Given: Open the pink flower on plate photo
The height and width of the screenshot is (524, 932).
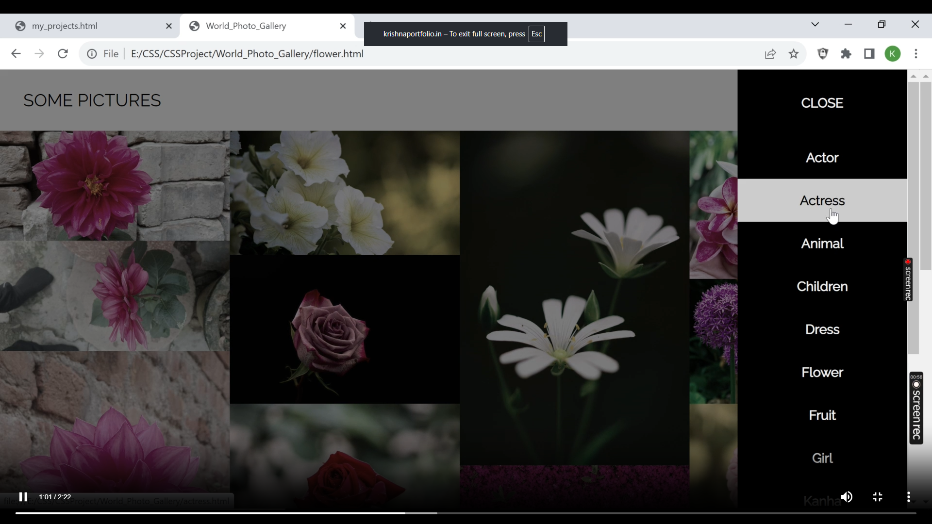Looking at the screenshot, I should [115, 296].
